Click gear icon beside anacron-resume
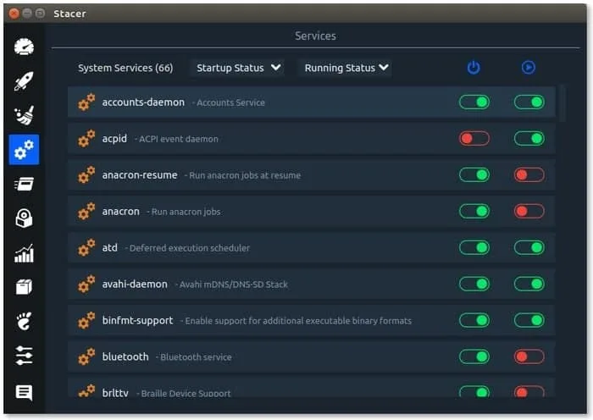The image size is (593, 420). pyautogui.click(x=86, y=174)
